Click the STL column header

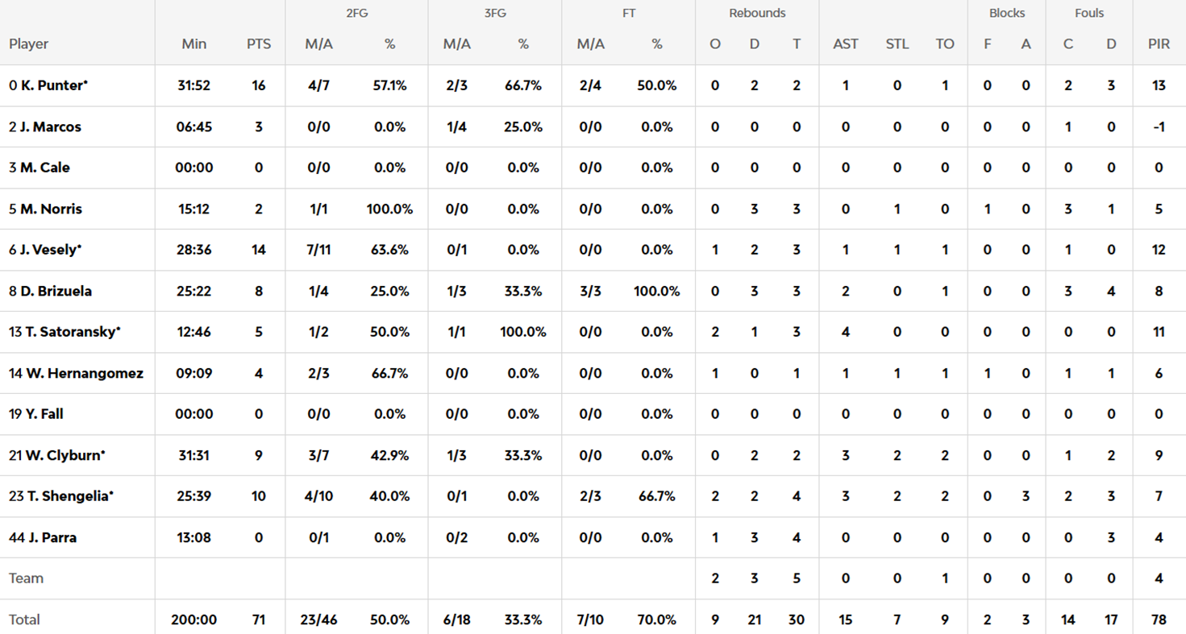pyautogui.click(x=897, y=44)
